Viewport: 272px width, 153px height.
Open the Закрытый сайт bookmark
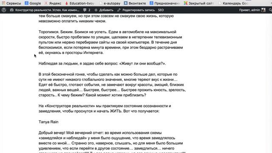[199, 3]
